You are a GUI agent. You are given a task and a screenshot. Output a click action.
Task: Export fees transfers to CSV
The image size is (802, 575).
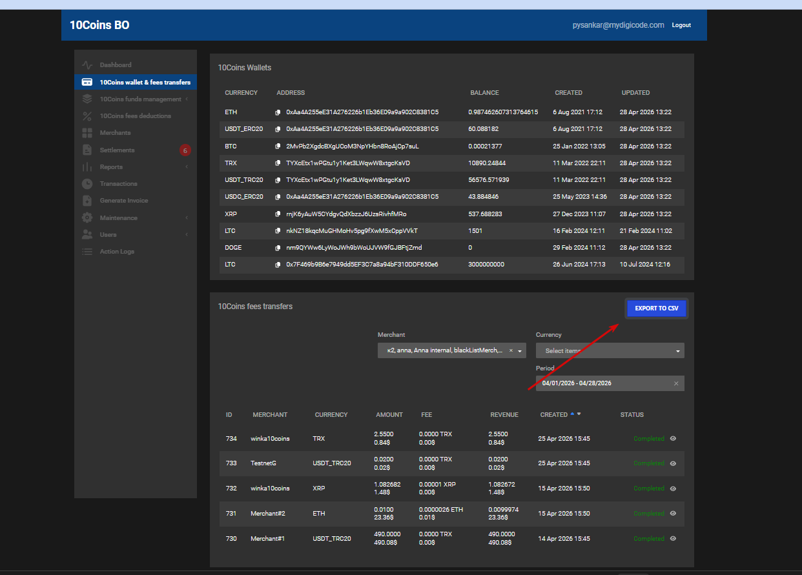pyautogui.click(x=656, y=308)
